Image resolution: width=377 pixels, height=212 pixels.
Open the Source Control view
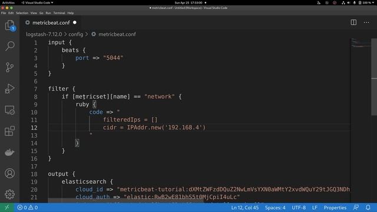tap(9, 67)
